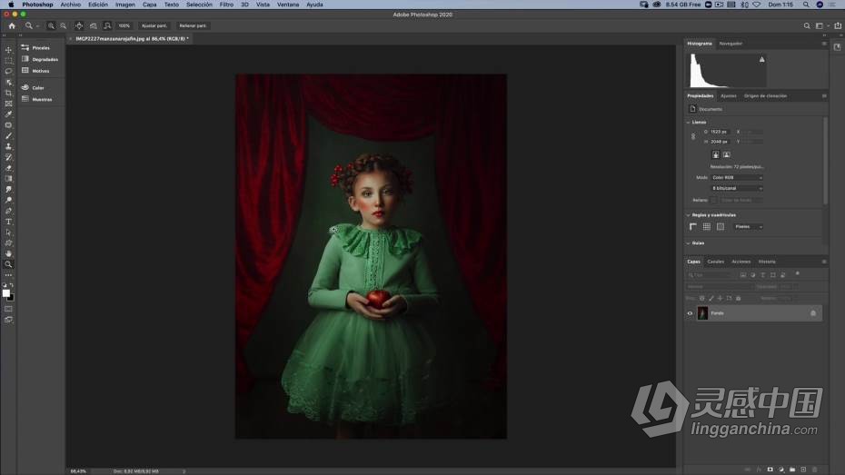
Task: Hide the Fondo layer with eye icon
Action: (690, 313)
